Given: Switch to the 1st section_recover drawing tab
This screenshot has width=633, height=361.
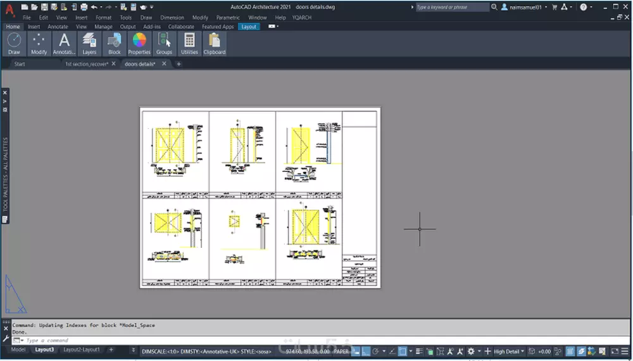Looking at the screenshot, I should [87, 64].
